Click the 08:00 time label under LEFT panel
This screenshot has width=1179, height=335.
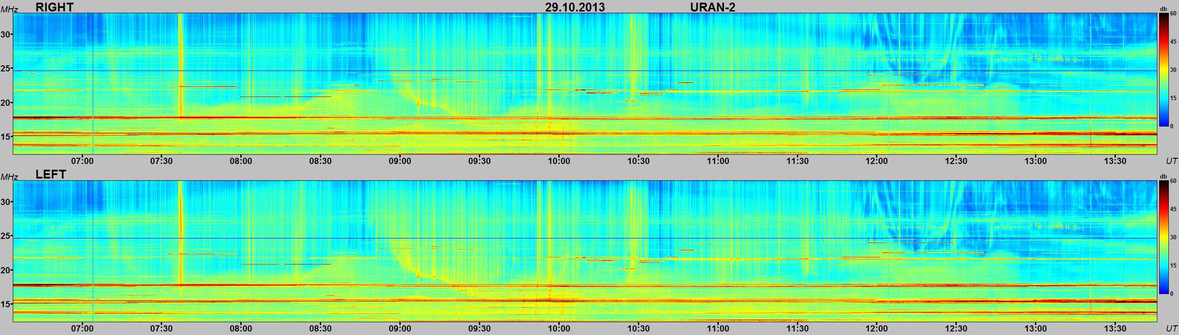(x=241, y=328)
